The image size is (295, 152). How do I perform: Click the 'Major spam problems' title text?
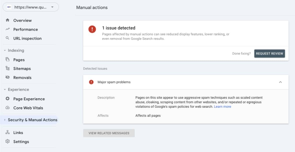point(114,82)
